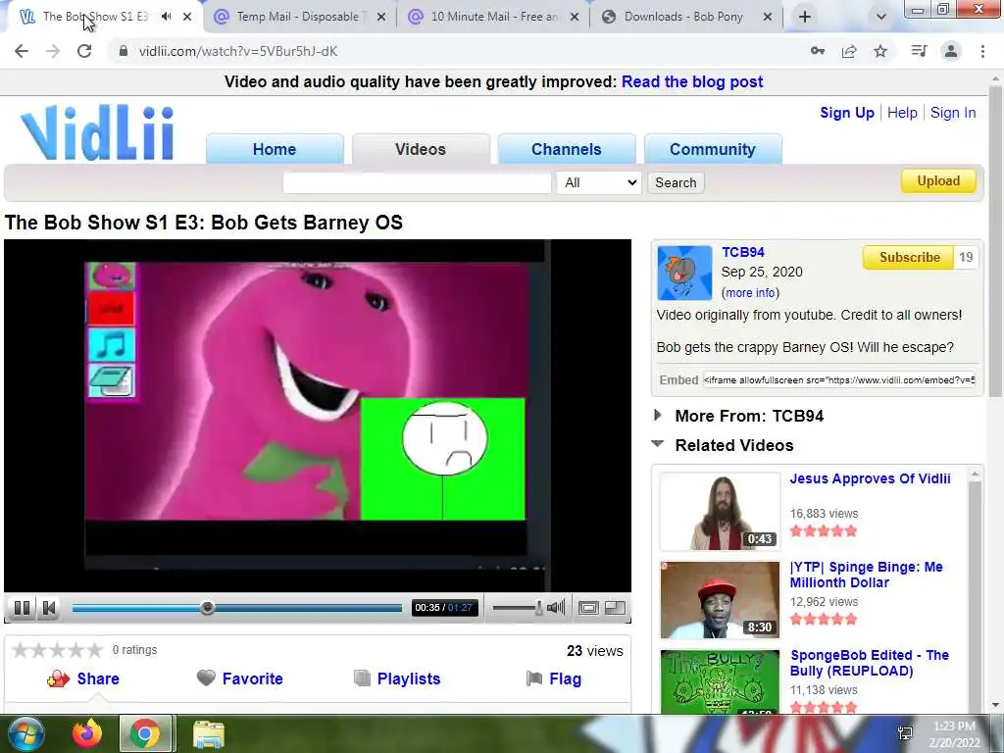This screenshot has height=753, width=1004.
Task: Restart video using skip-to-start button
Action: tap(49, 608)
